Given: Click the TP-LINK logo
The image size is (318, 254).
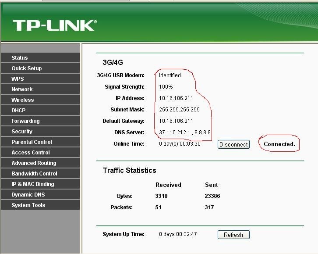Looking at the screenshot, I should click(54, 25).
